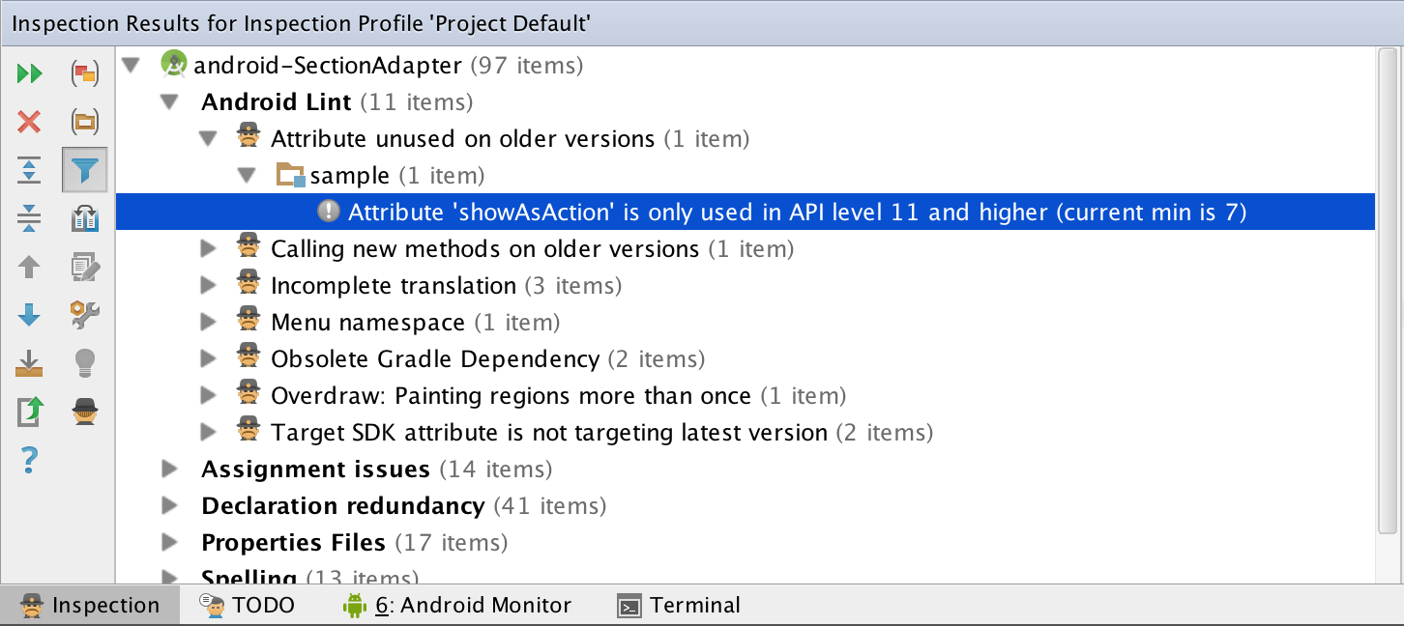Select the showAsAction attribute warning row
The height and width of the screenshot is (626, 1404).
point(745,213)
